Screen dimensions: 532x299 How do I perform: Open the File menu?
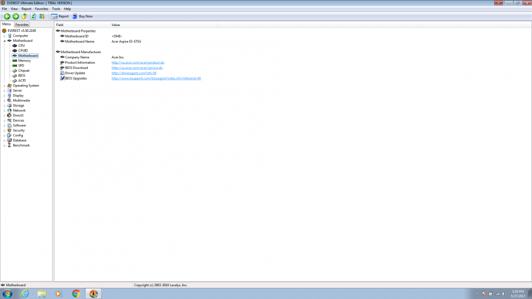[4, 9]
